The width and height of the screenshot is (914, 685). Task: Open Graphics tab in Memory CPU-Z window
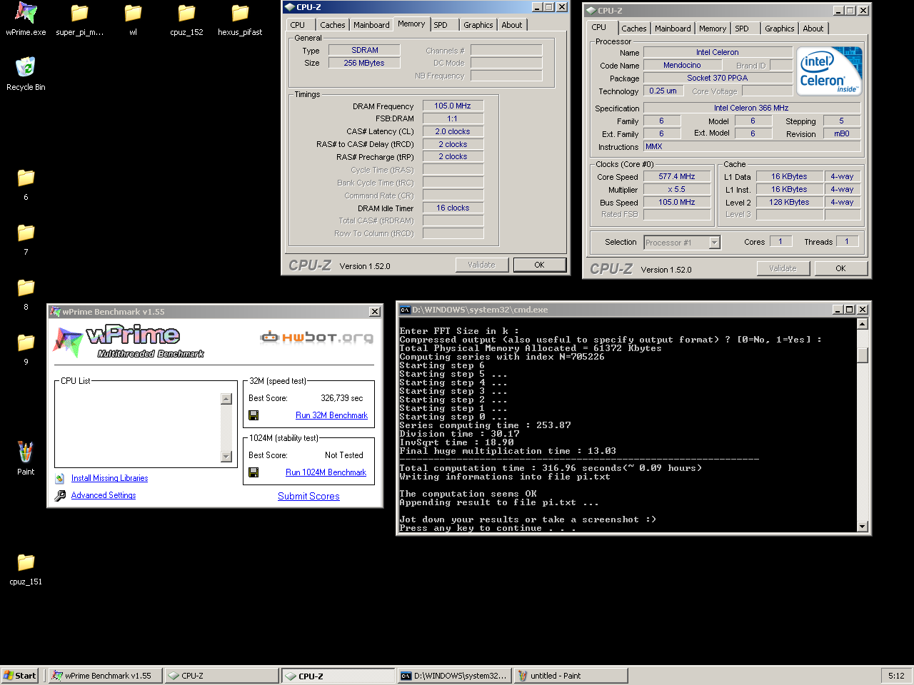point(478,25)
